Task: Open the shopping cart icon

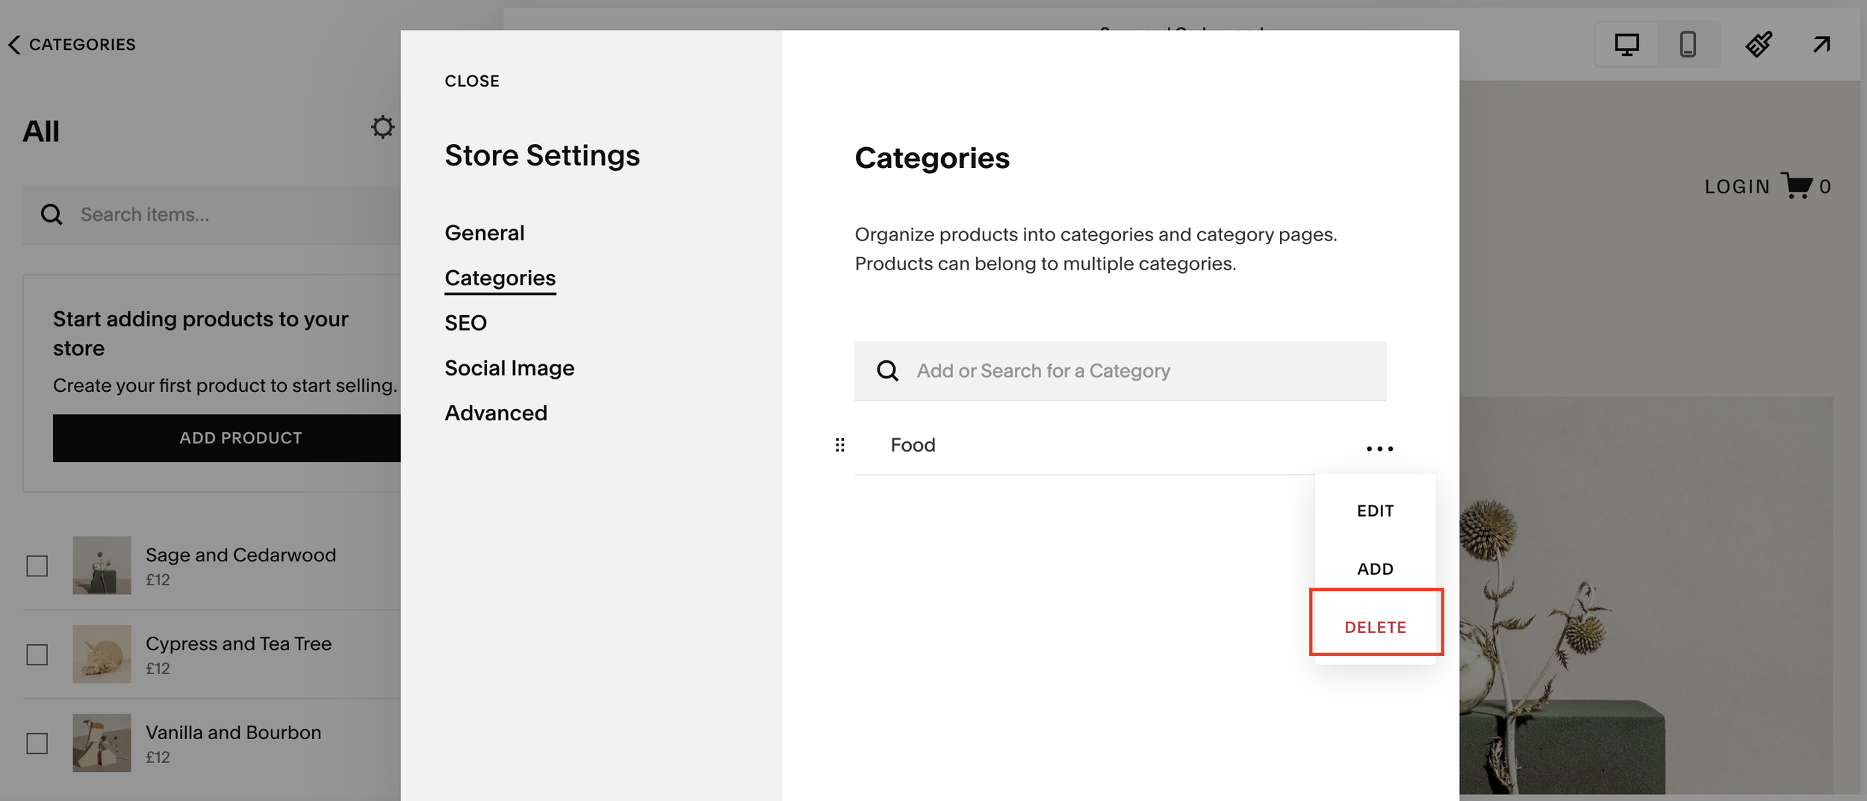Action: pos(1796,185)
